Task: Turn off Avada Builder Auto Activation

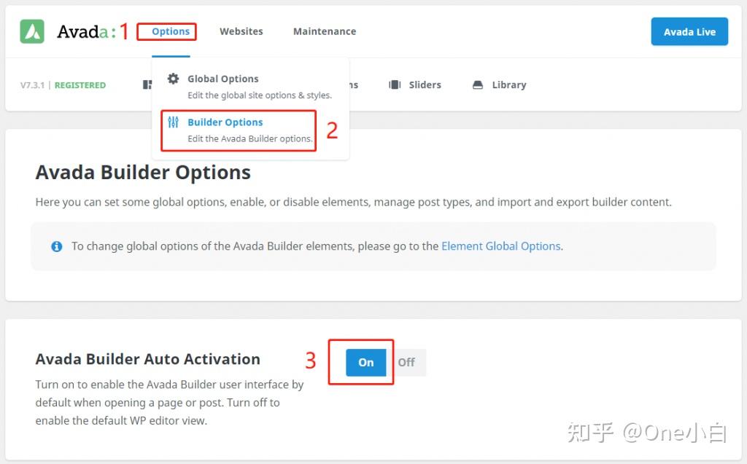Action: pos(406,362)
